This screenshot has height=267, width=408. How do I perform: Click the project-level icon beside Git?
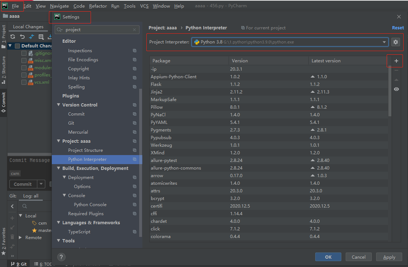click(134, 123)
